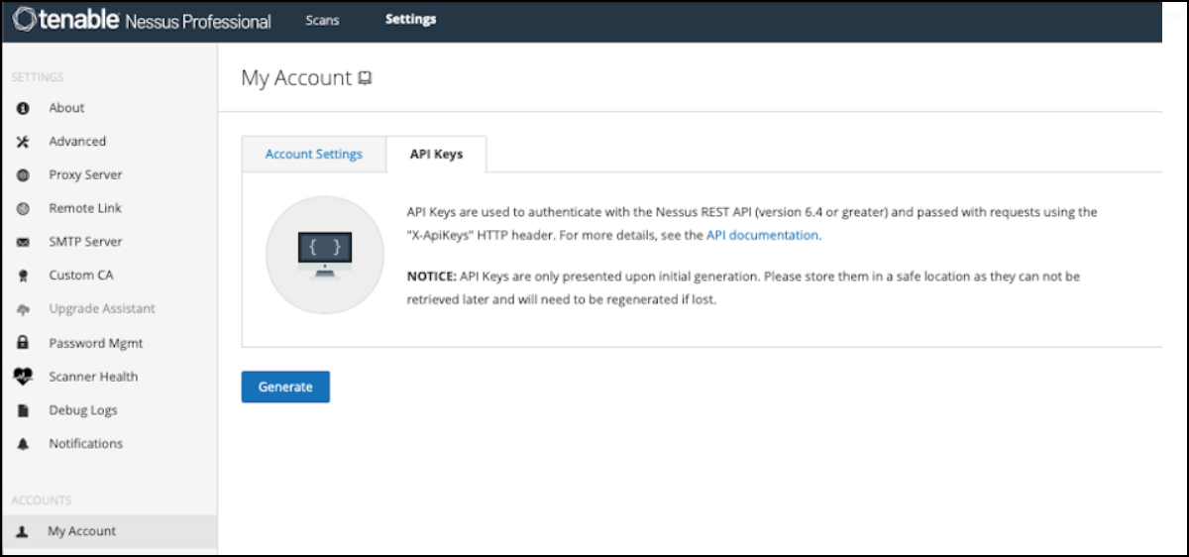Click the Proxy Server globe icon

pos(24,175)
